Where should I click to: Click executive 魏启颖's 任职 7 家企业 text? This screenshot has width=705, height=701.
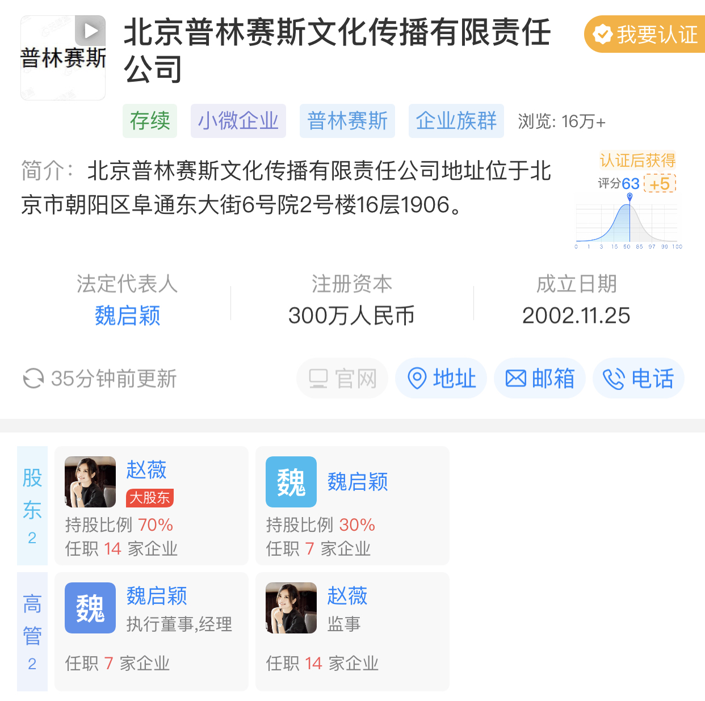tap(117, 664)
